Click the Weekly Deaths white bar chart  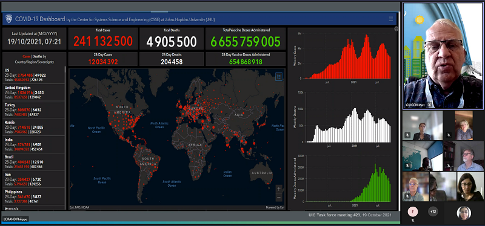342,118
